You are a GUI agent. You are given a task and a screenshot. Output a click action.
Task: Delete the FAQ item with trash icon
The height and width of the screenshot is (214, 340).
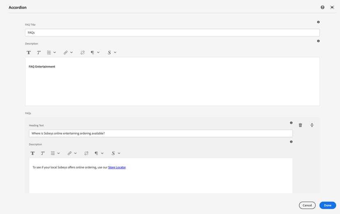coord(300,125)
